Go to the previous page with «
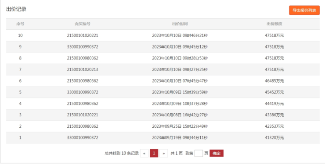325x164 pixels. pyautogui.click(x=144, y=153)
